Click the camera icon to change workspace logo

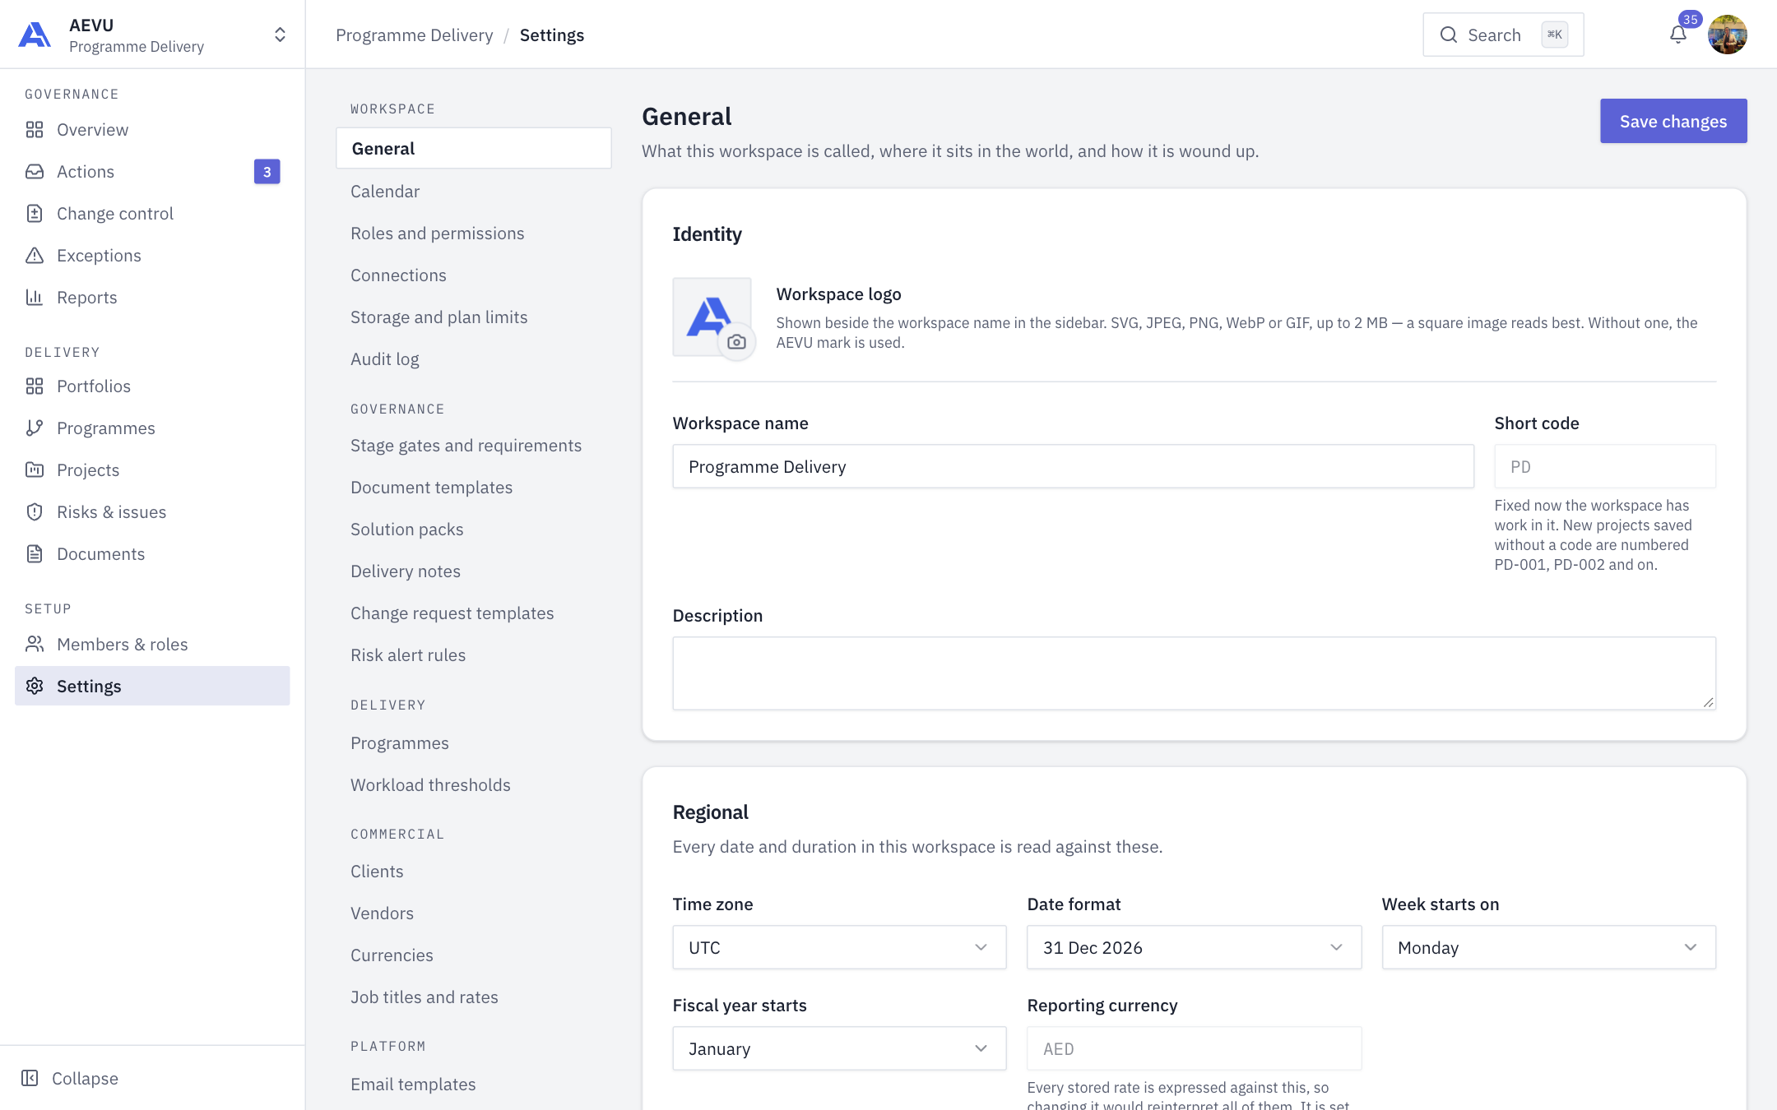tap(737, 342)
